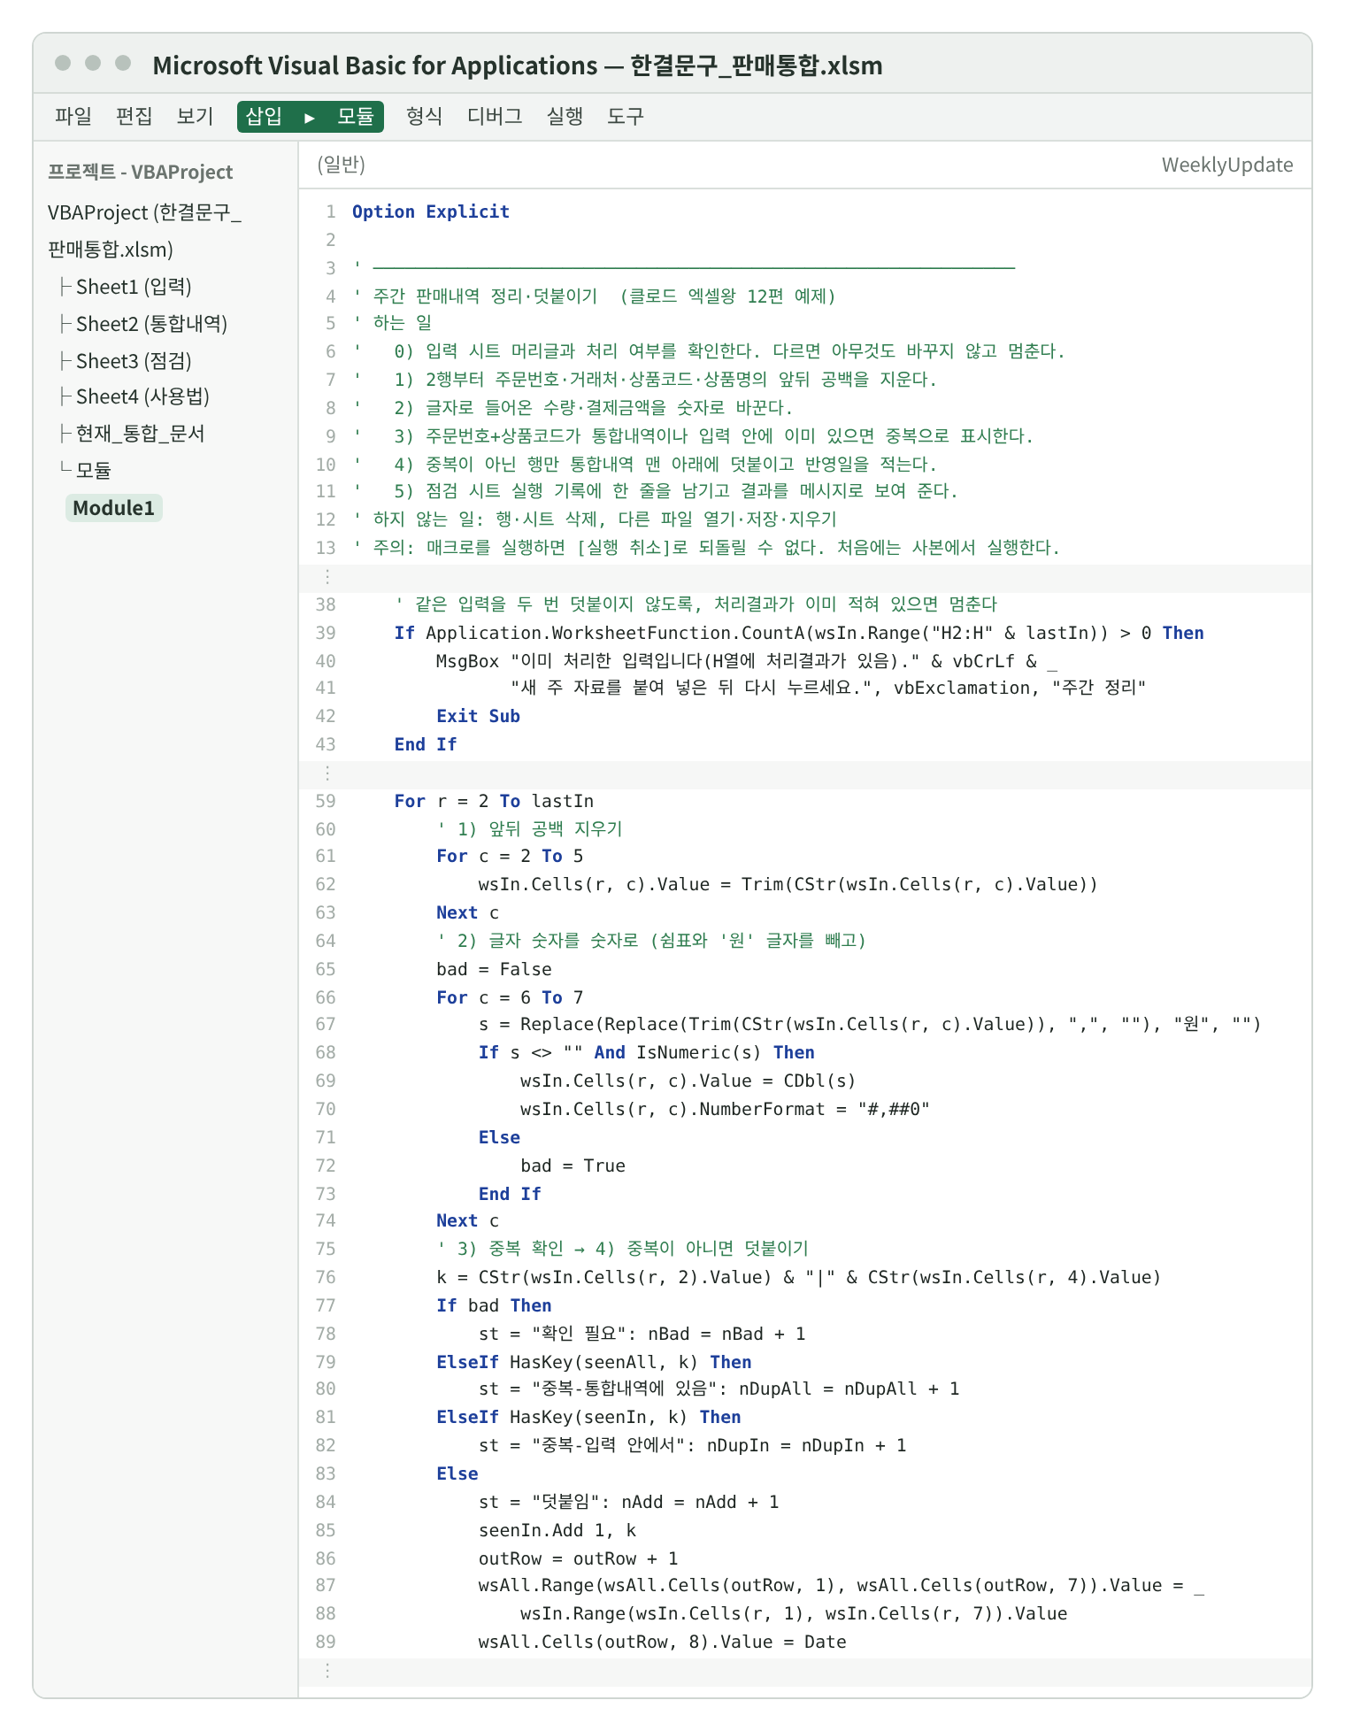Open the 디버그 menu

pos(495,116)
